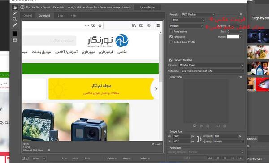Screen dimensions: 269x163
Task: Click the Pocket icon in preview
Action: pyautogui.click(x=93, y=25)
